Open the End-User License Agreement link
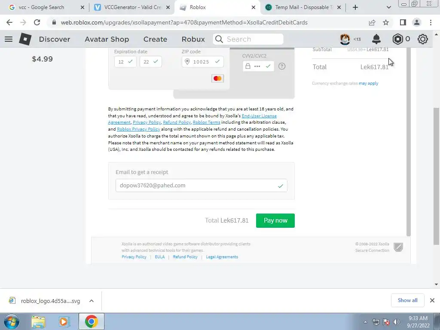 pyautogui.click(x=259, y=116)
